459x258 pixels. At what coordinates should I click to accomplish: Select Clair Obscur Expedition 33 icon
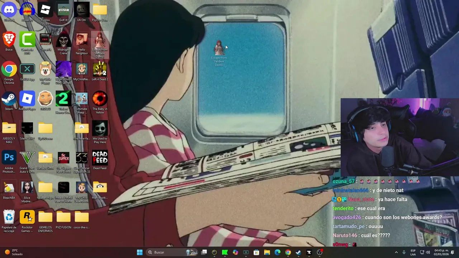[x=81, y=162]
